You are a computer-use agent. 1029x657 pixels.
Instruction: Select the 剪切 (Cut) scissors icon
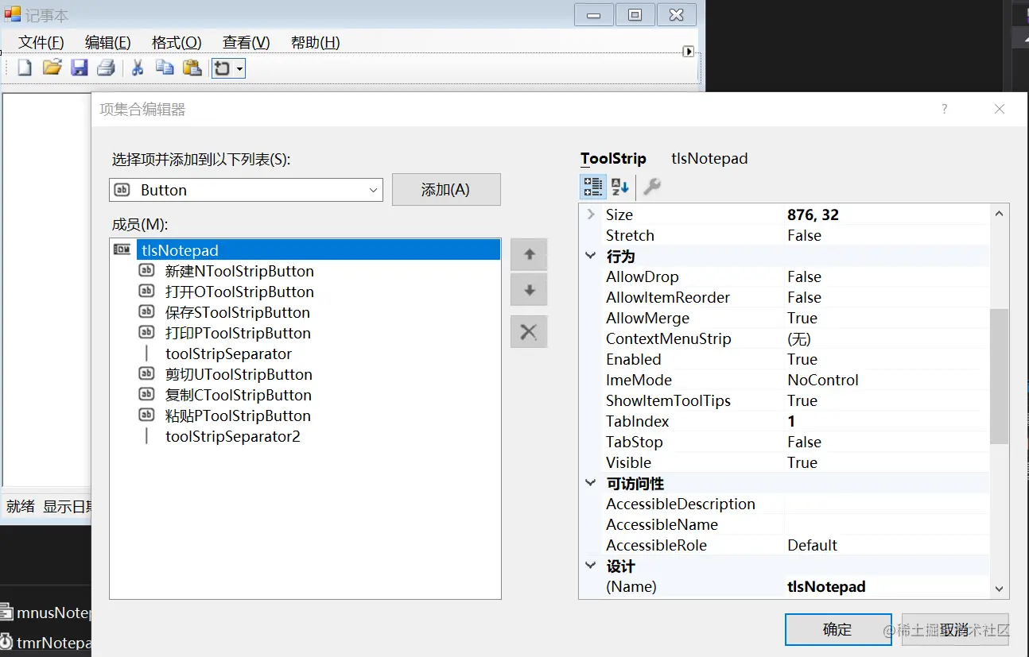pos(137,68)
